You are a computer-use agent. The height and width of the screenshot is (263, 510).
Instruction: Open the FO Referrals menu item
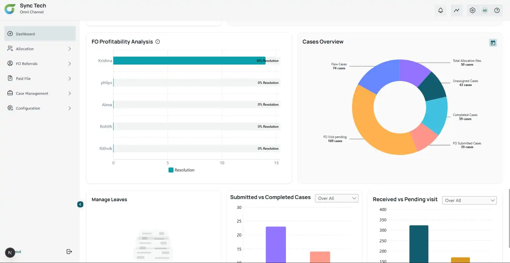pyautogui.click(x=27, y=64)
